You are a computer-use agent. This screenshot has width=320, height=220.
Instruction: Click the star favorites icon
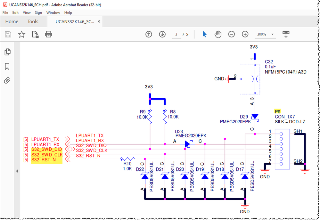tap(21, 34)
